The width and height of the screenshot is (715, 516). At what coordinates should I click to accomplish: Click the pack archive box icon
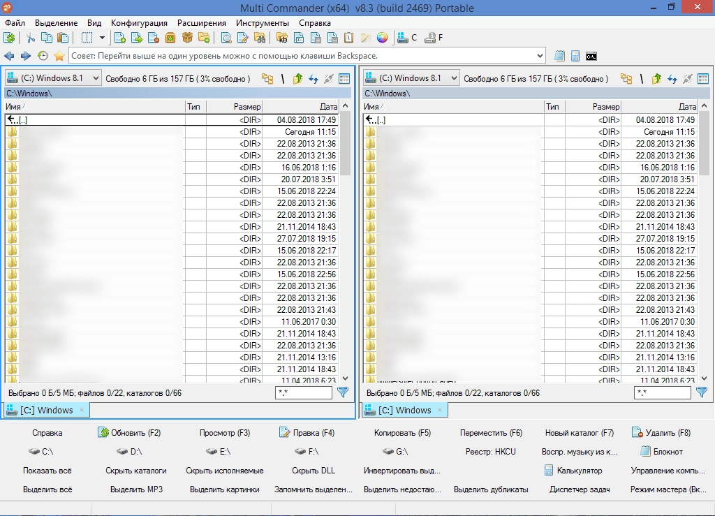pyautogui.click(x=170, y=38)
